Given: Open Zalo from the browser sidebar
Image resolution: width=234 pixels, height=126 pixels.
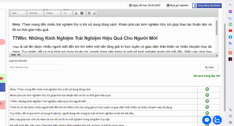Looking at the screenshot, I should click(x=230, y=18).
